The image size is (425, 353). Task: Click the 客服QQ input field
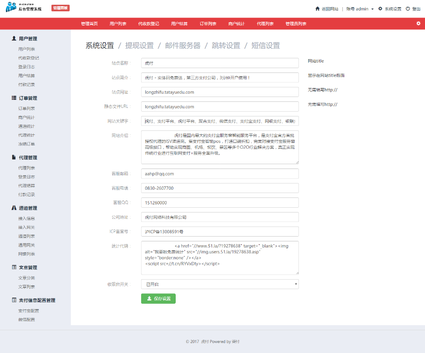[x=220, y=203]
